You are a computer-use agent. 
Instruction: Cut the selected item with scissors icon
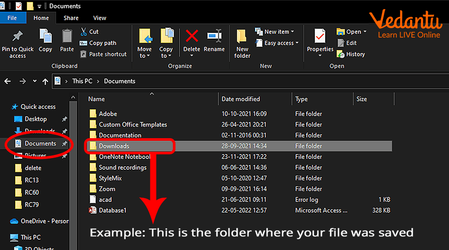coord(89,32)
